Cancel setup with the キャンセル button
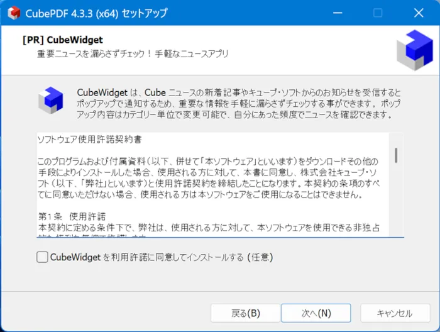The height and width of the screenshot is (332, 440). [394, 313]
